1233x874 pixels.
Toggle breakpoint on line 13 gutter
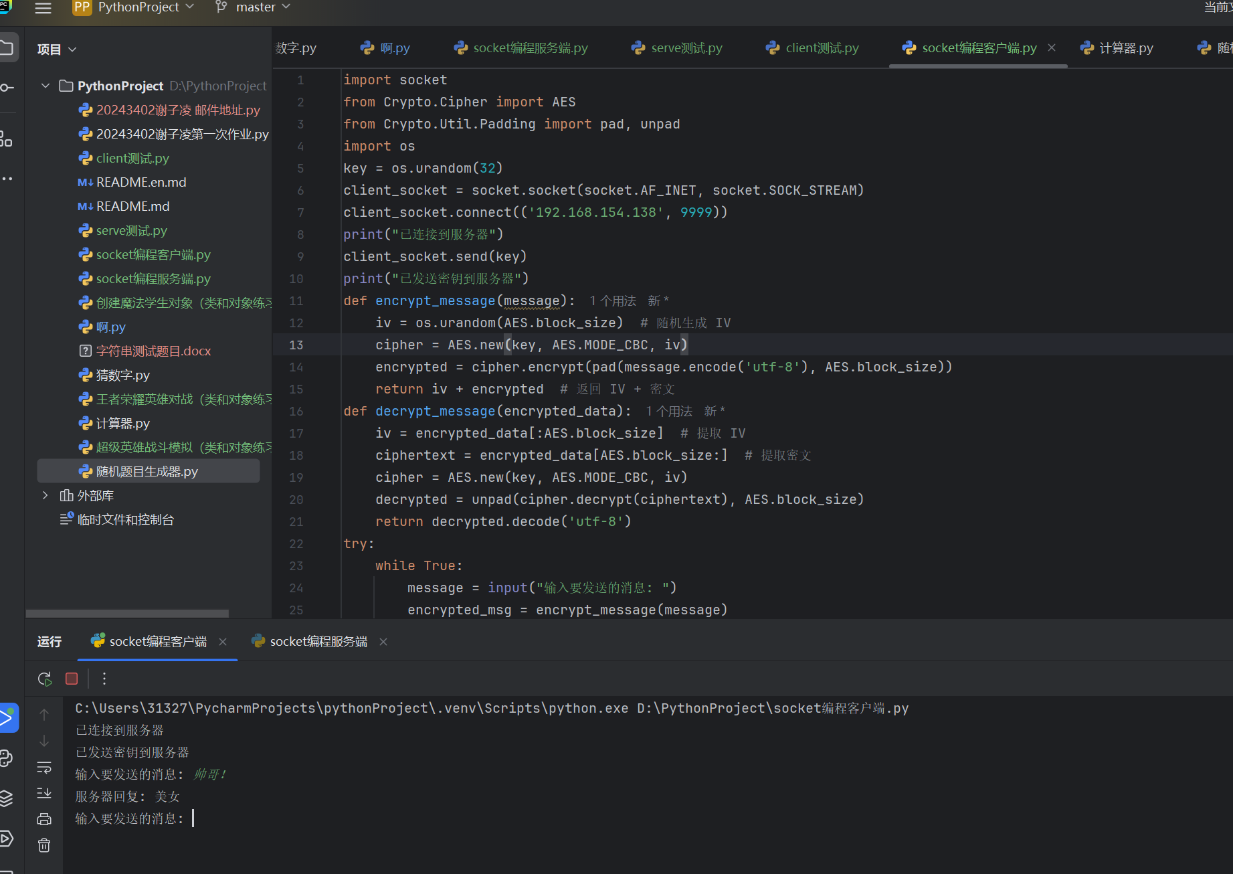click(296, 345)
